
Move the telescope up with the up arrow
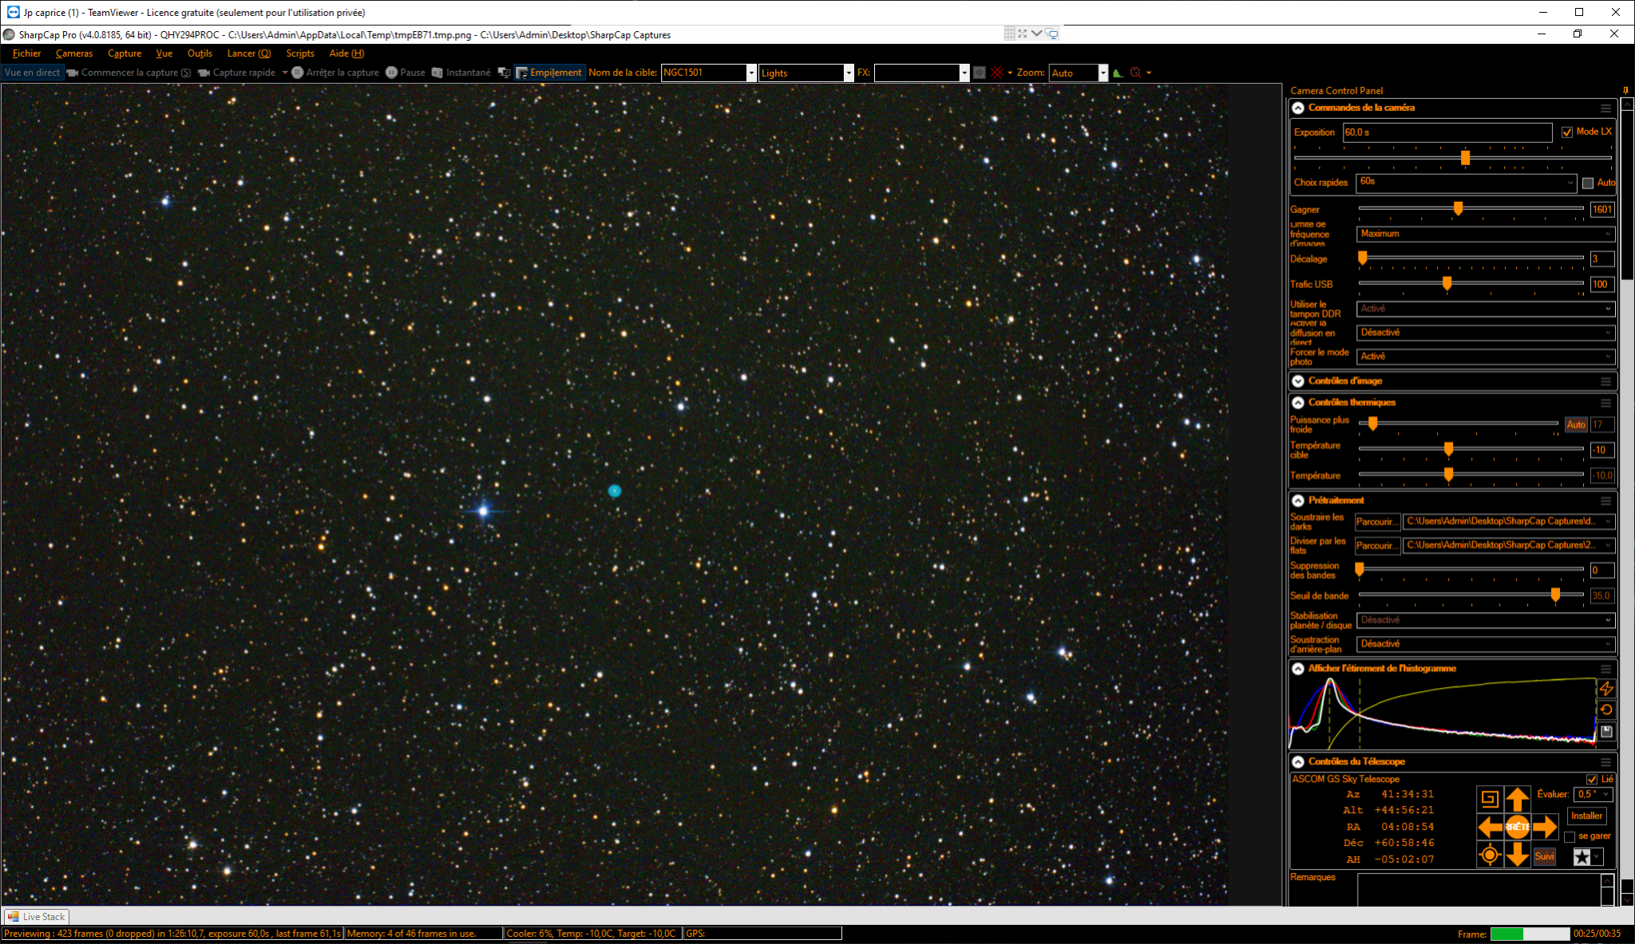tap(1517, 798)
